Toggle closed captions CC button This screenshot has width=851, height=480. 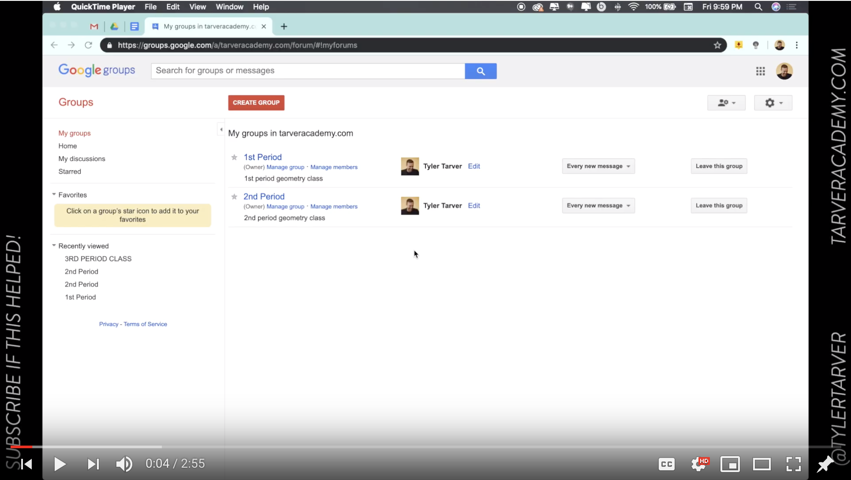[x=666, y=464]
